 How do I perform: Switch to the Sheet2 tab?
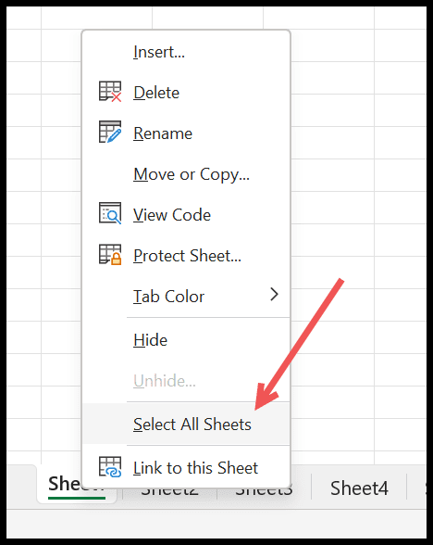169,493
